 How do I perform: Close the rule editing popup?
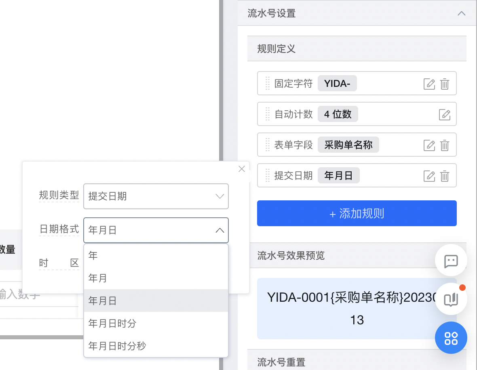tap(242, 169)
